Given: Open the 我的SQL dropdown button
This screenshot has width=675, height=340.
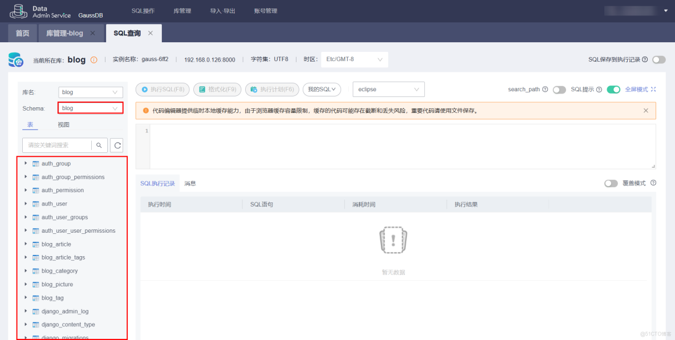Looking at the screenshot, I should (320, 89).
